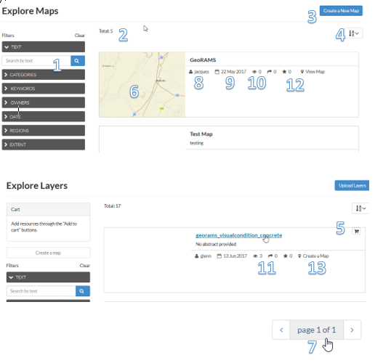Expand the KEYWORDS filter
375x363 pixels.
click(44, 89)
